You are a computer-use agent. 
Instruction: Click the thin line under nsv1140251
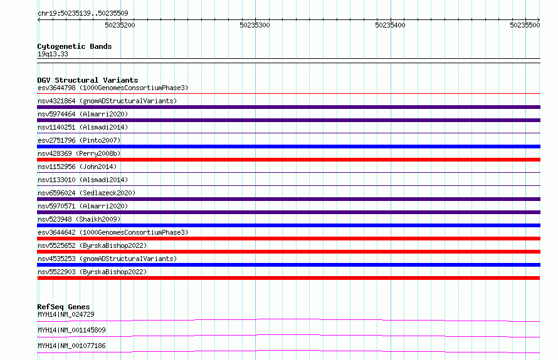(288, 133)
